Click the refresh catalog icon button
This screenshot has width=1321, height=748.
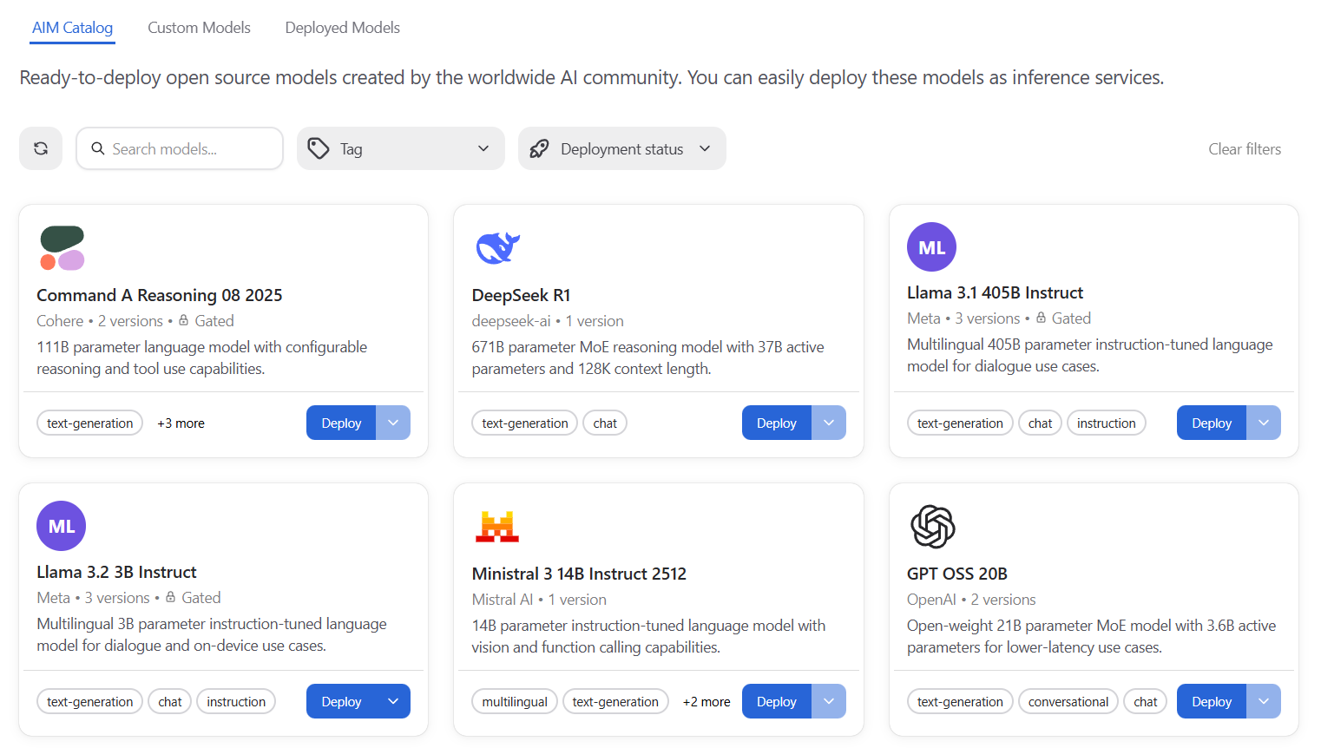[41, 148]
